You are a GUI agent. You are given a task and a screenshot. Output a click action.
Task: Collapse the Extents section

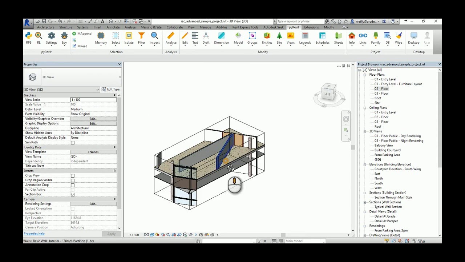click(114, 171)
